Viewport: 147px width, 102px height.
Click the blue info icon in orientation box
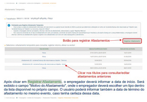[9, 25]
